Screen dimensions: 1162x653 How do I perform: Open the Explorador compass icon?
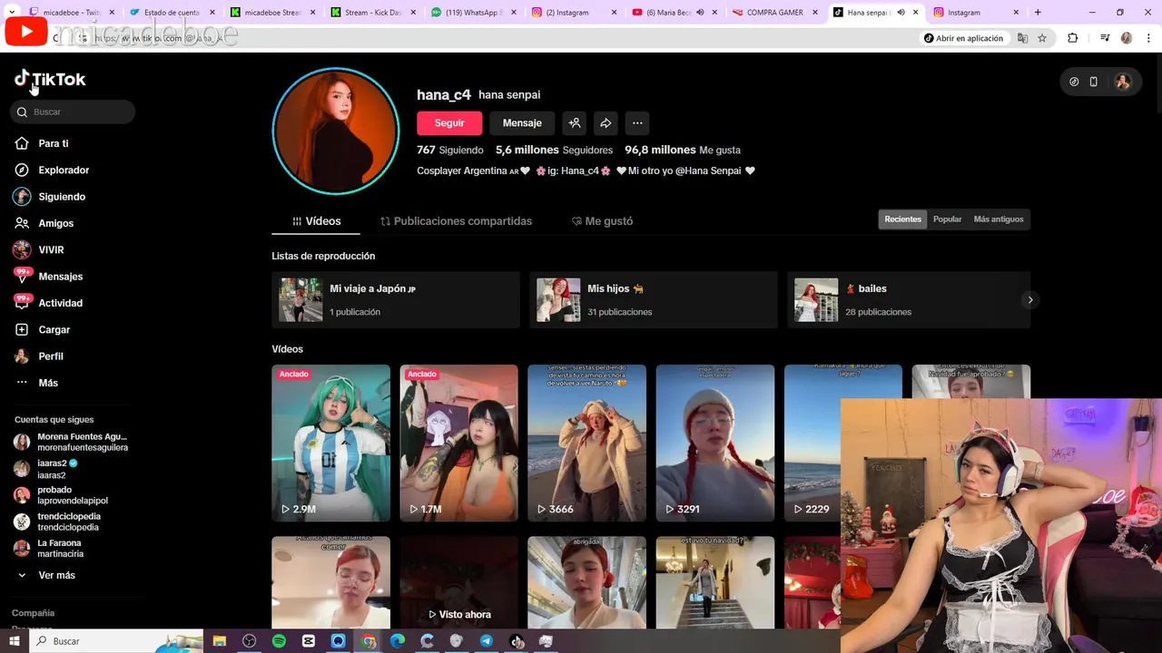pyautogui.click(x=22, y=170)
